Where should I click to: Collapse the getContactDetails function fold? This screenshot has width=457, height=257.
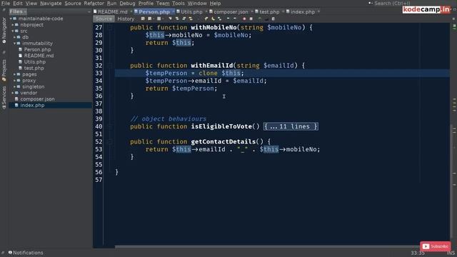[x=110, y=142]
